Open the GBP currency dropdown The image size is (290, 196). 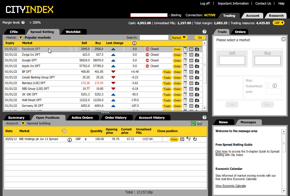(x=278, y=23)
